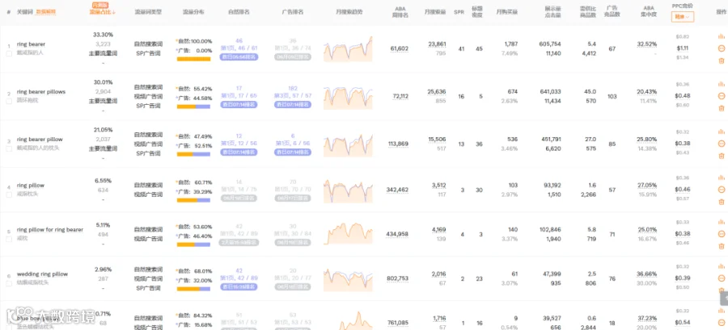Click the 月搜索量 column header
Screen dimensions: 728x330
pyautogui.click(x=435, y=12)
